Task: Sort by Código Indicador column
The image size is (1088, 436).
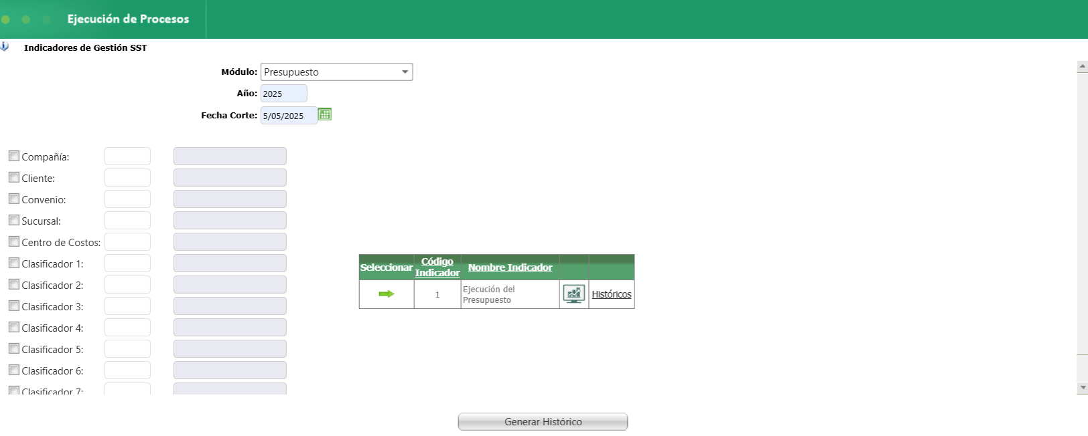Action: coord(437,267)
